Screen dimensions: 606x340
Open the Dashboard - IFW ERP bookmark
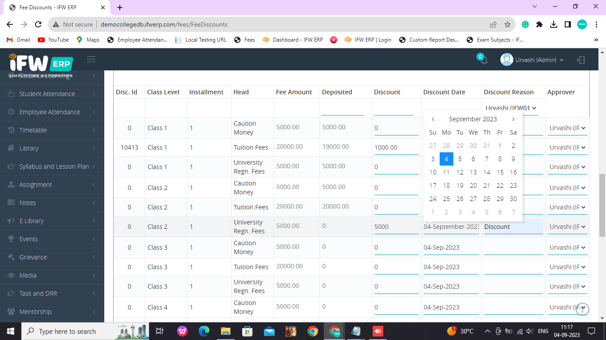pos(293,40)
